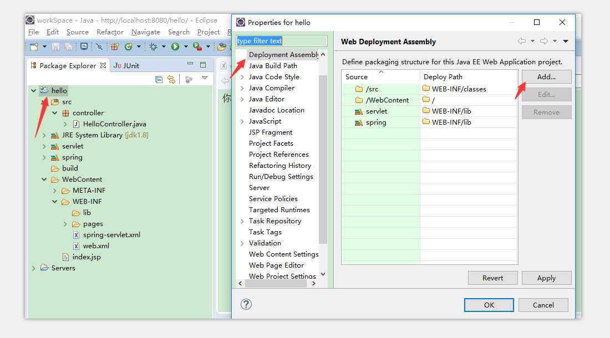Click the Run External Tools icon
Image resolution: width=610 pixels, height=338 pixels.
pyautogui.click(x=197, y=47)
